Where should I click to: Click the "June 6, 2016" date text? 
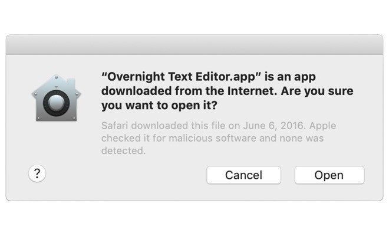273,126
